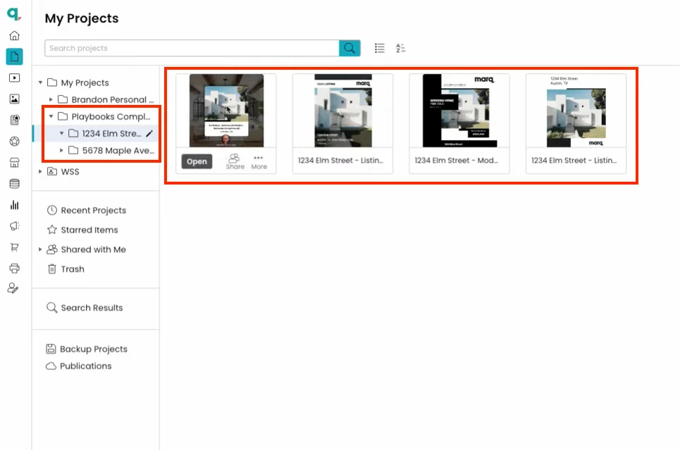Open Recent Projects in the sidebar
This screenshot has height=450, width=680.
point(93,210)
